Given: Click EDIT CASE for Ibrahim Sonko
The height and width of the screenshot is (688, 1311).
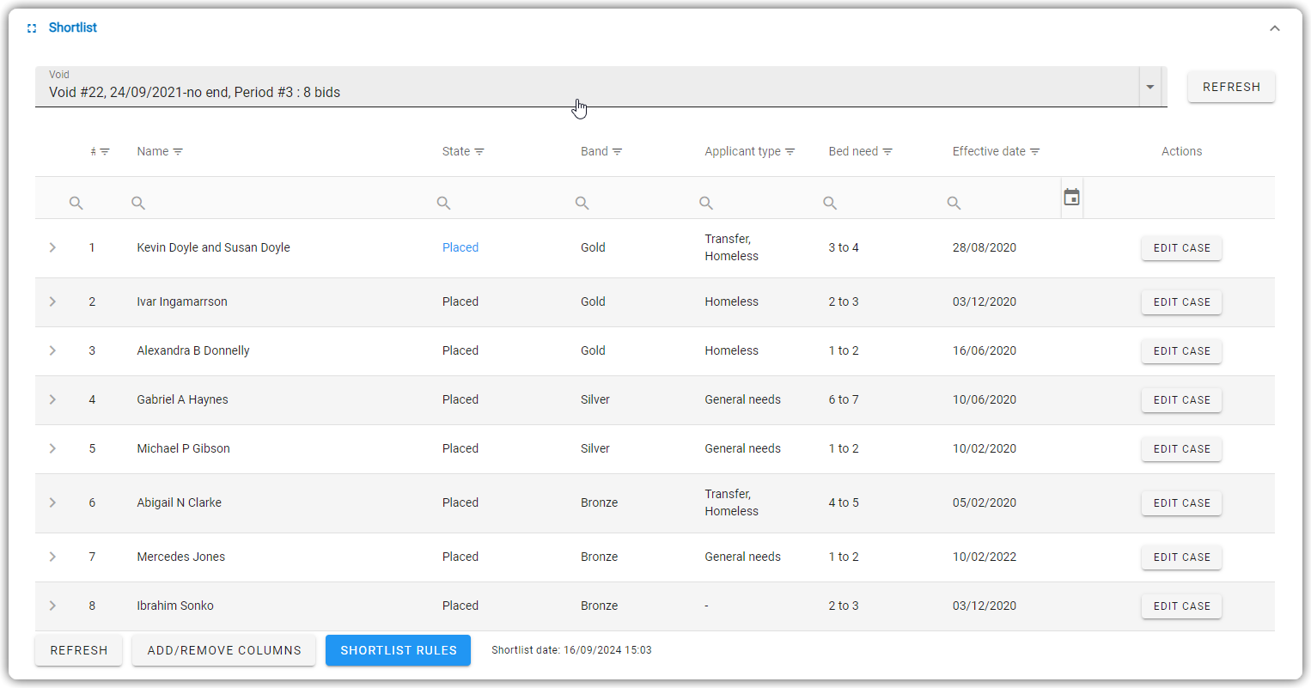Looking at the screenshot, I should 1181,606.
